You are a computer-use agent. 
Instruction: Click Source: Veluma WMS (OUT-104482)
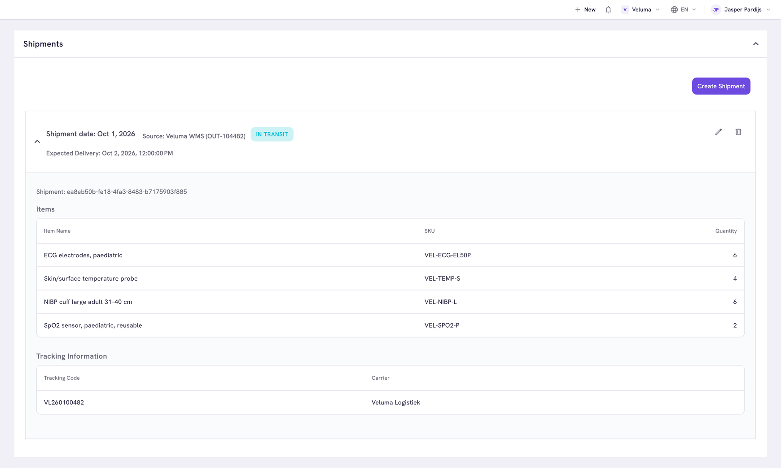click(194, 136)
